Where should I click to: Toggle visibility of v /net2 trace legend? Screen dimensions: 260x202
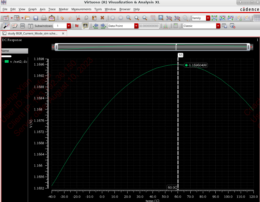click(x=7, y=62)
